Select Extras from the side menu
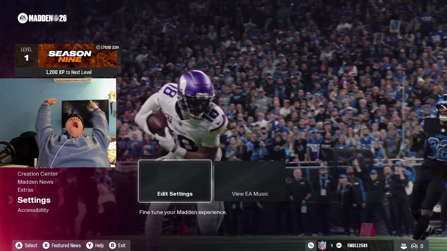Image resolution: width=447 pixels, height=251 pixels. click(x=25, y=190)
